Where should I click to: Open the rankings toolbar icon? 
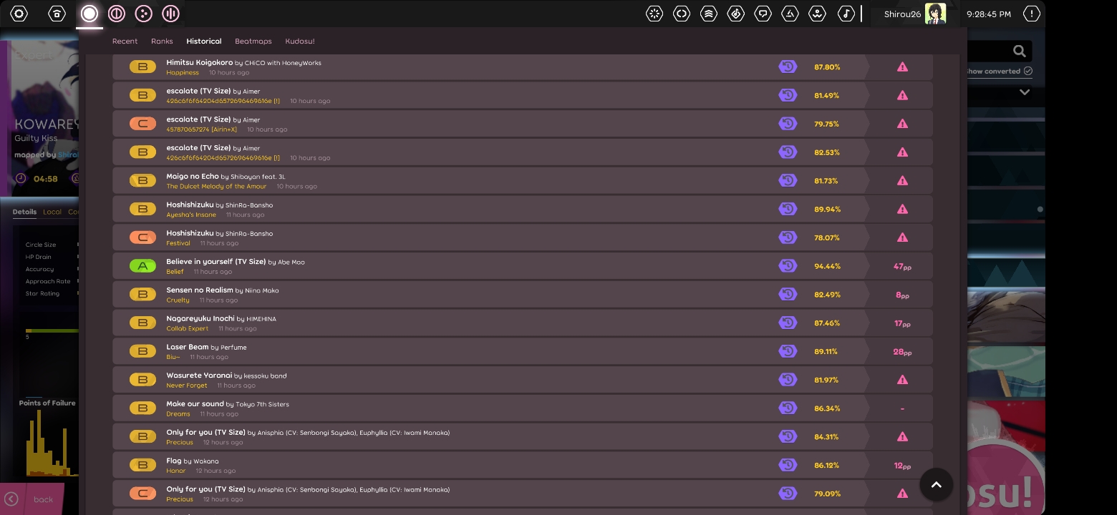(709, 14)
